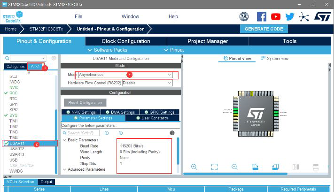334x192 pixels.
Task: Click the parameter search field
Action: (x=83, y=133)
